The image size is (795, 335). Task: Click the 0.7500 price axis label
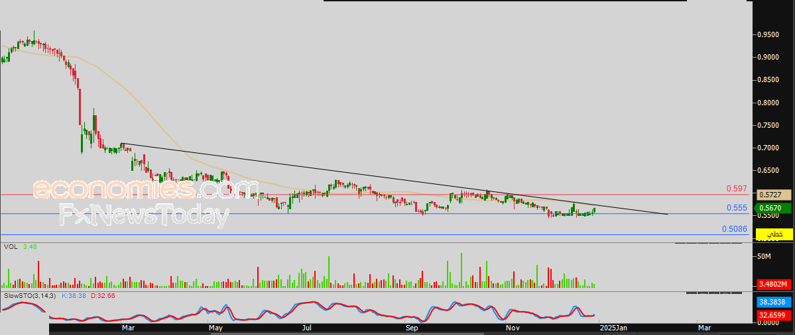click(768, 125)
